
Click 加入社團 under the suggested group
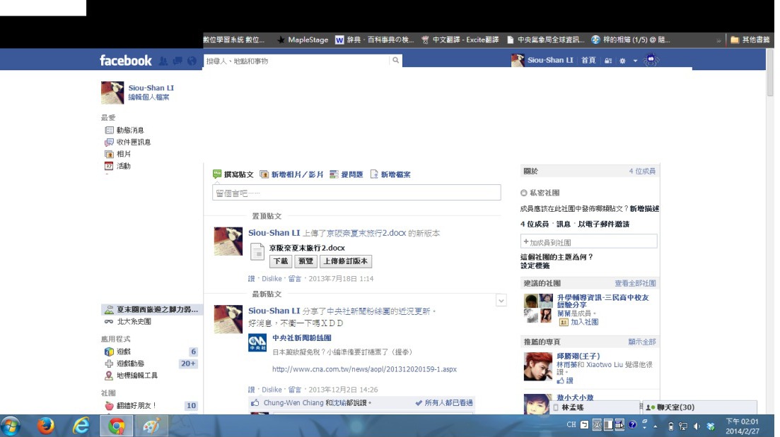(x=584, y=322)
